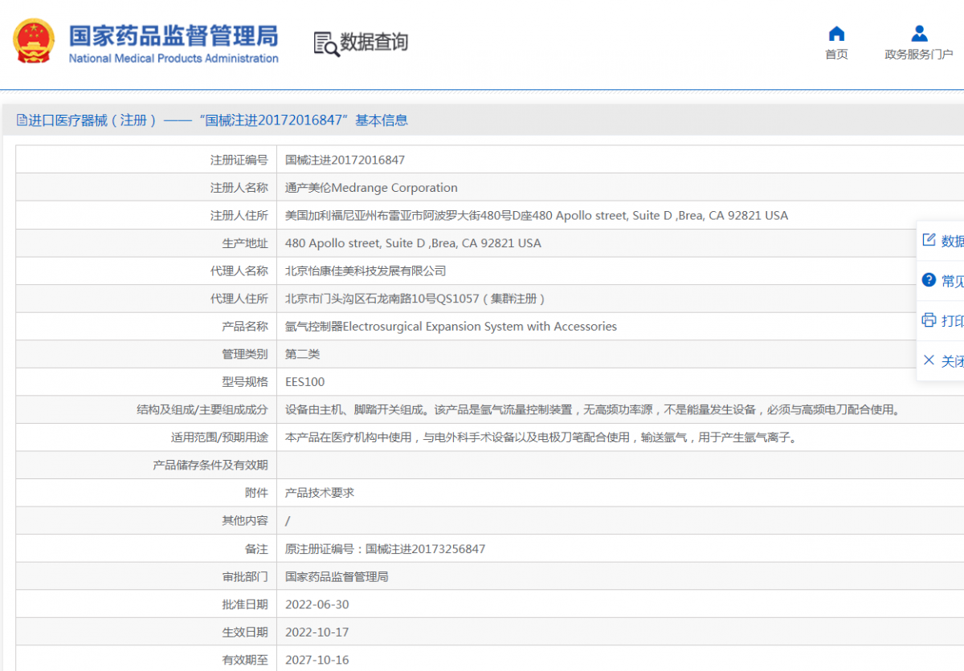Click National Medical Products Administration text
964x671 pixels.
(174, 59)
